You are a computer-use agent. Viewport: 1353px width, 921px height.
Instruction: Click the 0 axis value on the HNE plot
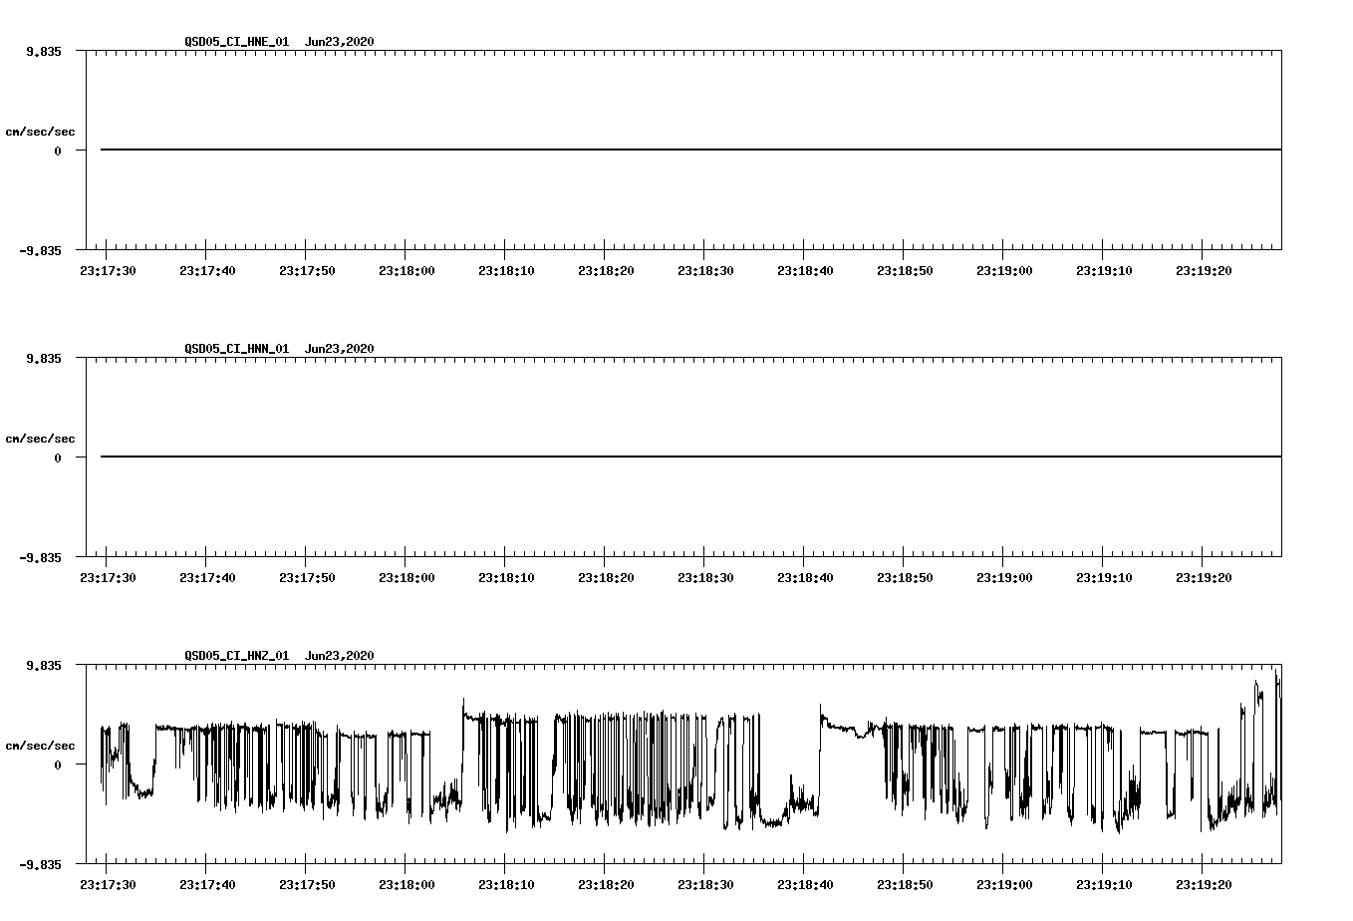click(58, 151)
